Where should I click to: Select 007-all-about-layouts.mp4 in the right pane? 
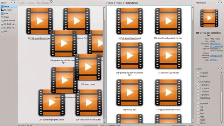point(129,24)
